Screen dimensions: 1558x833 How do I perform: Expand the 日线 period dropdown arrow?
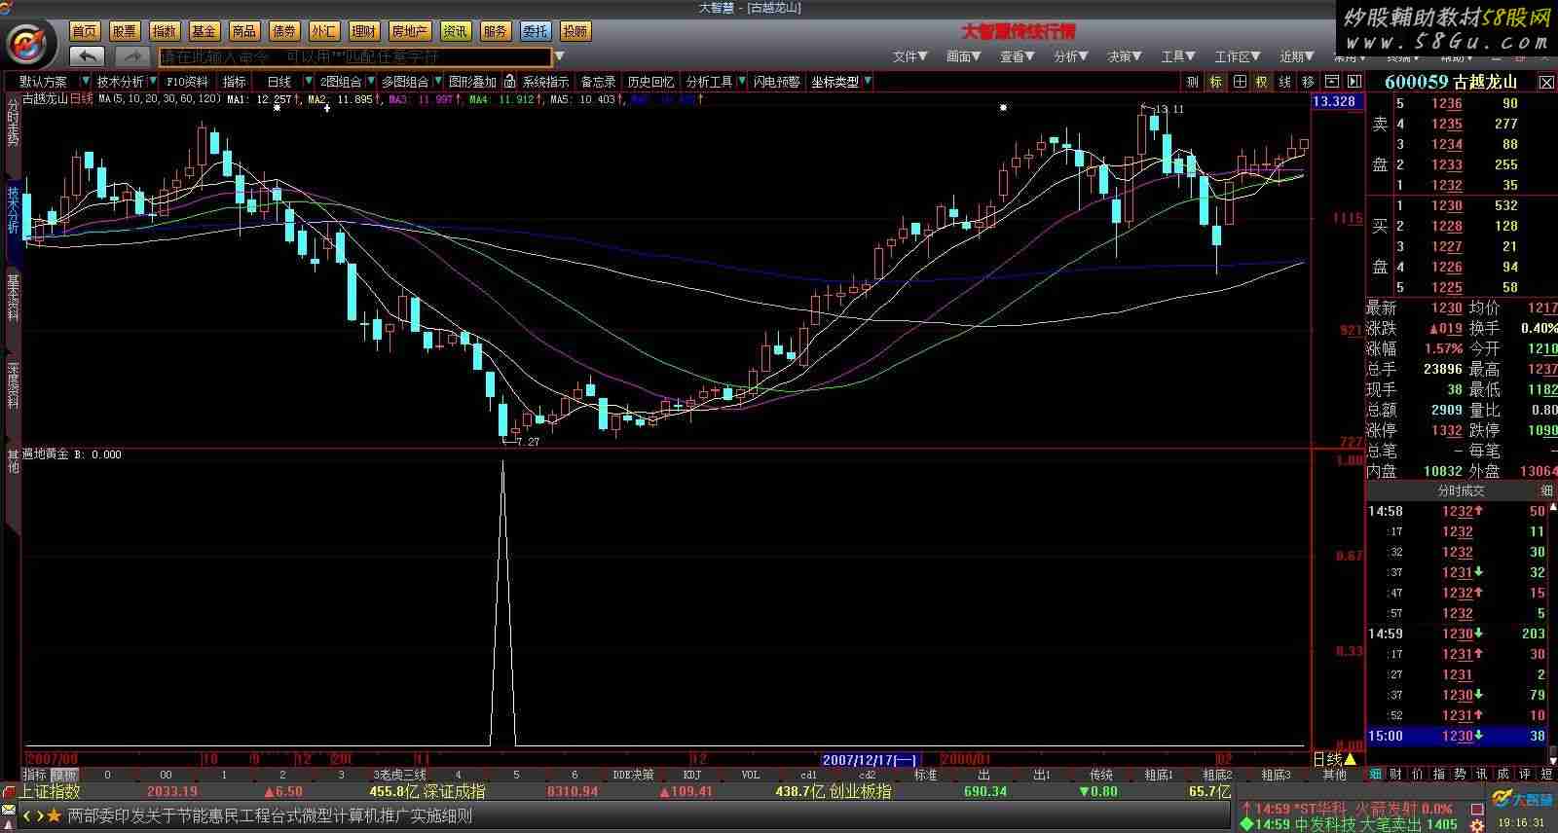pyautogui.click(x=309, y=82)
